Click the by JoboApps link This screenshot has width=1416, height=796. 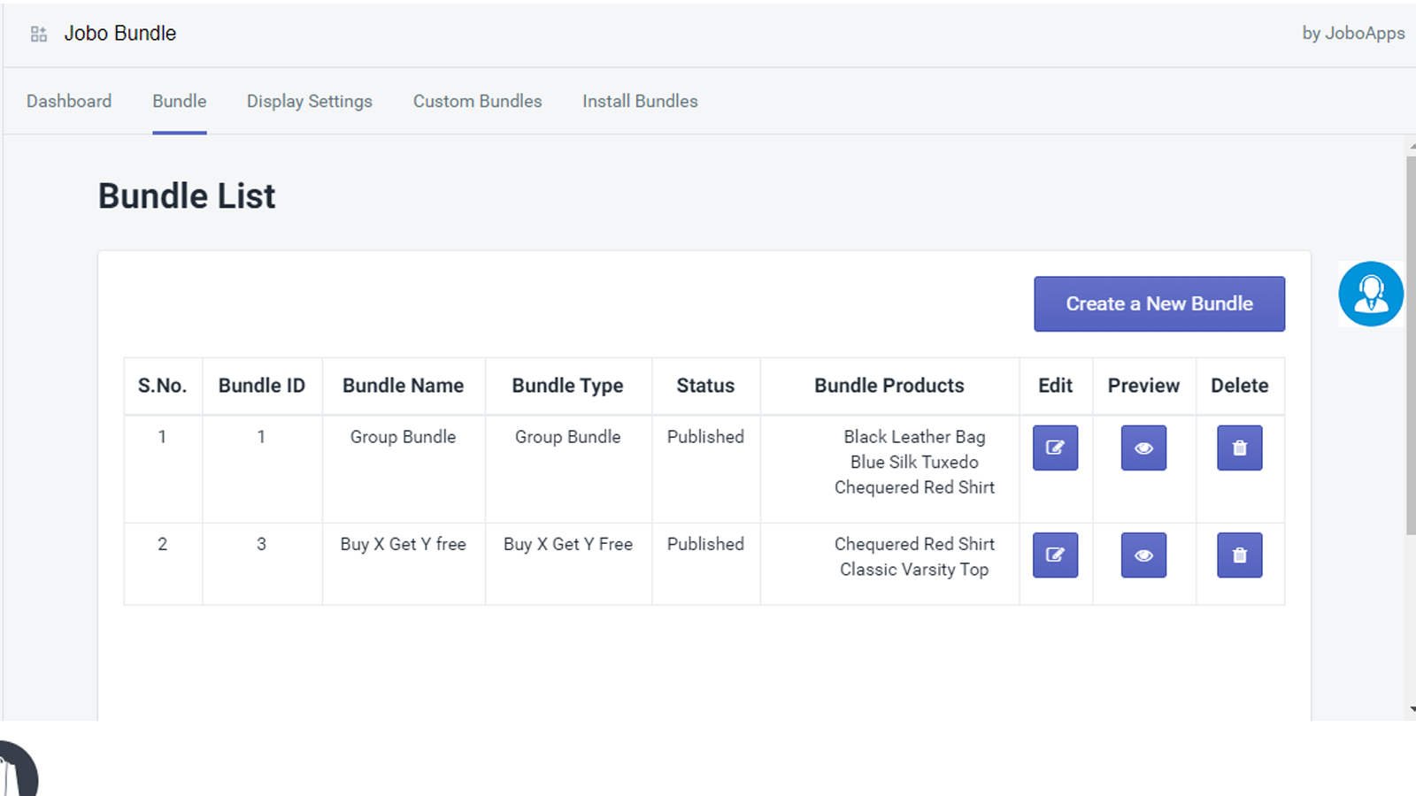tap(1352, 34)
